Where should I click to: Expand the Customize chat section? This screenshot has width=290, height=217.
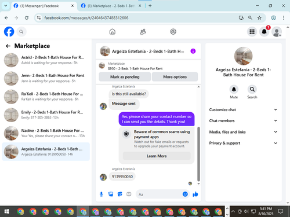click(x=243, y=109)
